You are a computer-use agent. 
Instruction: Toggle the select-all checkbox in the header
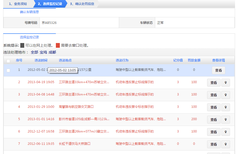[x=8, y=60]
